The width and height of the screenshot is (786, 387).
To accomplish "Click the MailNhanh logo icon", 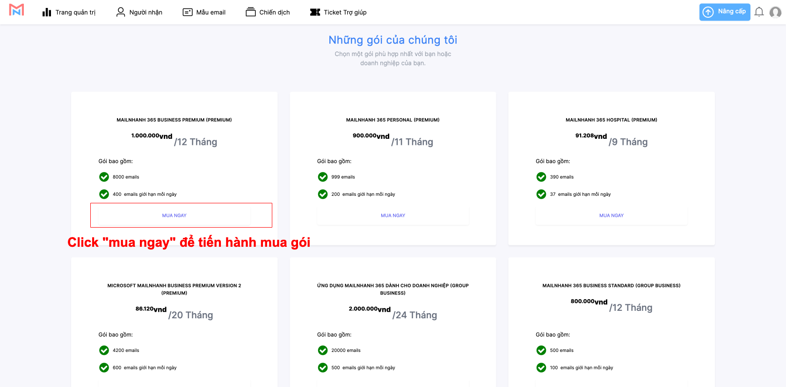I will coord(16,10).
